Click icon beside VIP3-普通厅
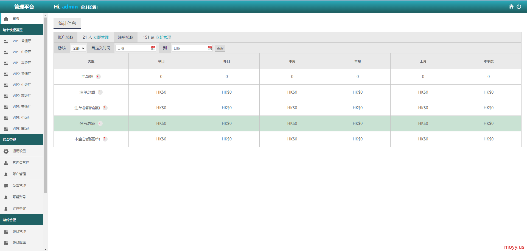 click(6, 107)
